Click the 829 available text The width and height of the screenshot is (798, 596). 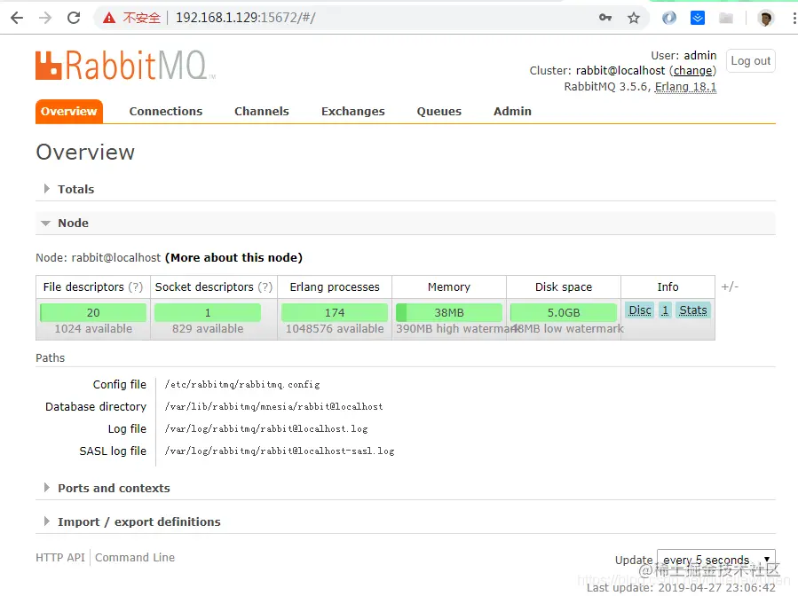[208, 329]
